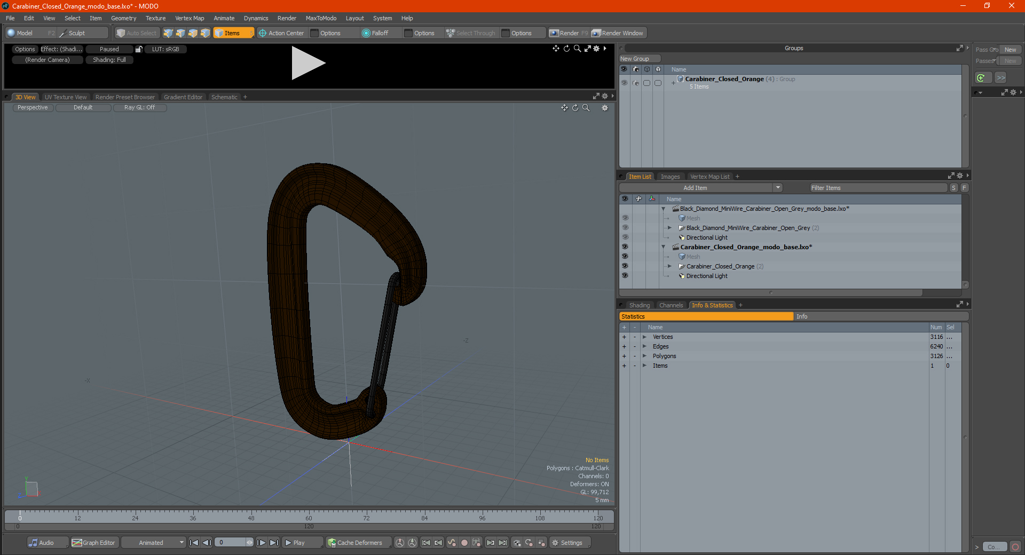Switch to Schematic tab
The image size is (1025, 555).
[224, 97]
